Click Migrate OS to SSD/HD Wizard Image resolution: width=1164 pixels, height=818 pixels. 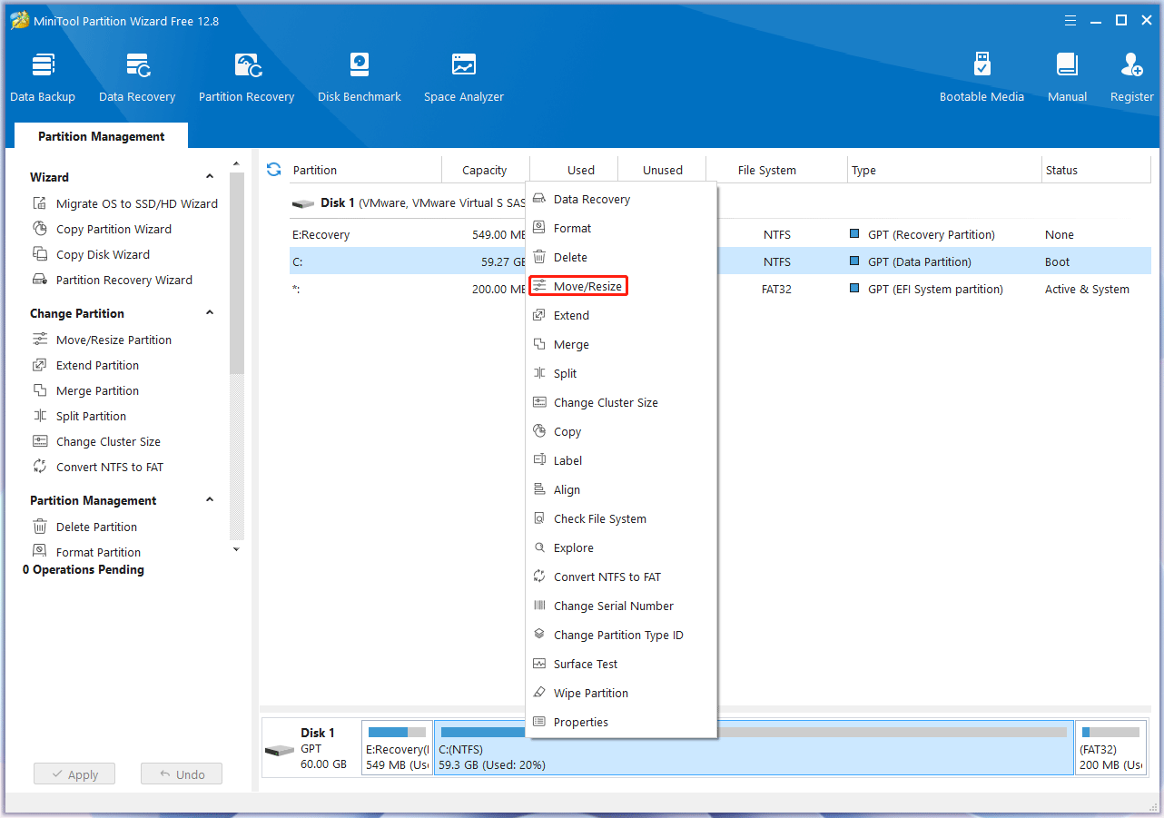pos(136,204)
